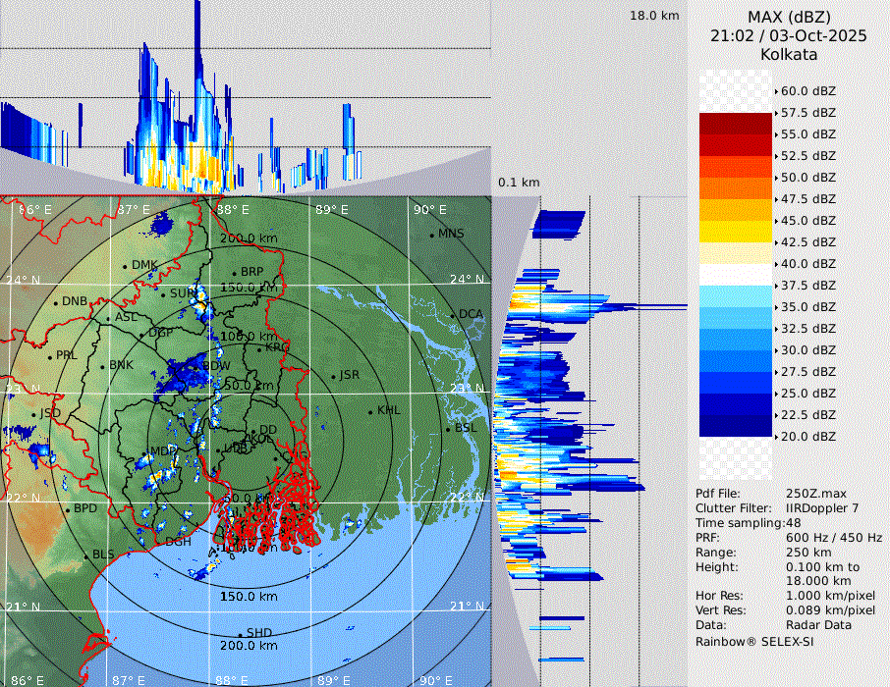Pick the dark red swatch above 55.0 dBZ

736,124
